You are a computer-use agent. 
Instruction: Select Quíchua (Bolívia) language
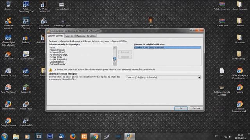pos(81,62)
